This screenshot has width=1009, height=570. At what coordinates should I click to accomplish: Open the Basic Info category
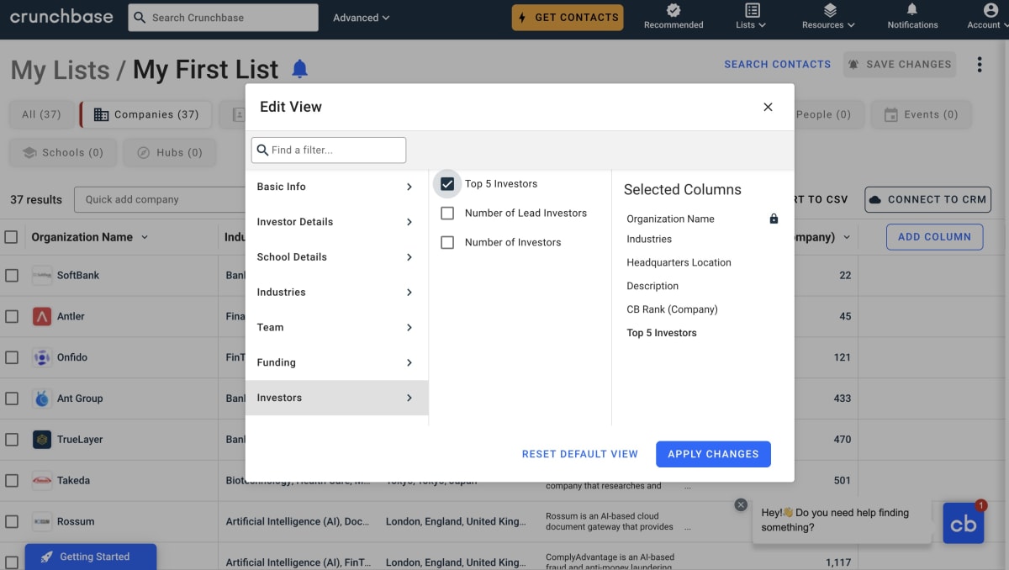[x=336, y=187]
